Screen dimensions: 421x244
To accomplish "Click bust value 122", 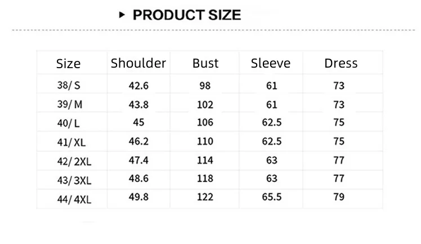I will [x=205, y=197].
